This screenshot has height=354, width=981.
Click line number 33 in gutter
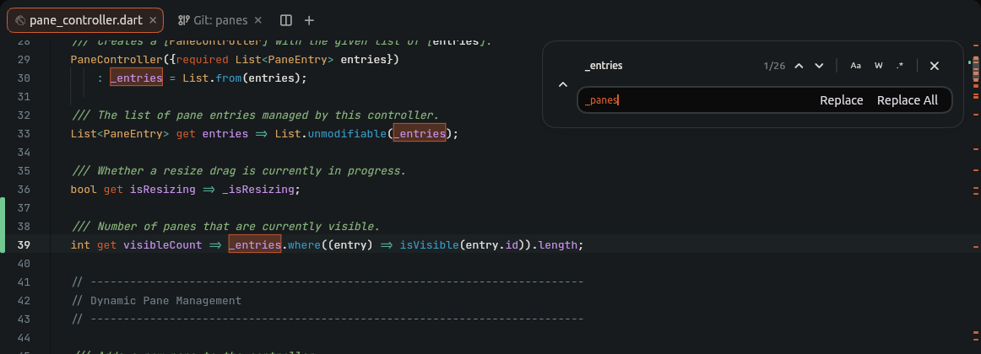point(24,134)
